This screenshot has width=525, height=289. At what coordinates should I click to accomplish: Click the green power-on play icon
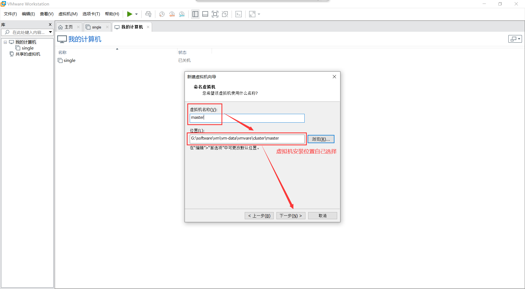[x=130, y=14]
